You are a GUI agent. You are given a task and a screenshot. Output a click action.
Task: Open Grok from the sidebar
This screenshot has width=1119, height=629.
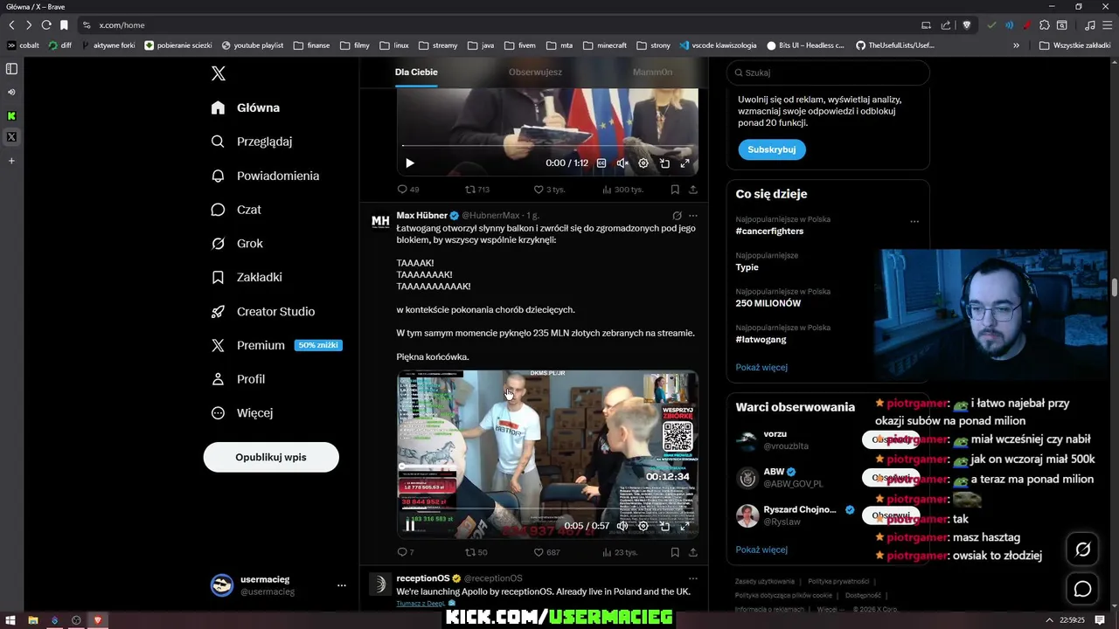pyautogui.click(x=237, y=244)
